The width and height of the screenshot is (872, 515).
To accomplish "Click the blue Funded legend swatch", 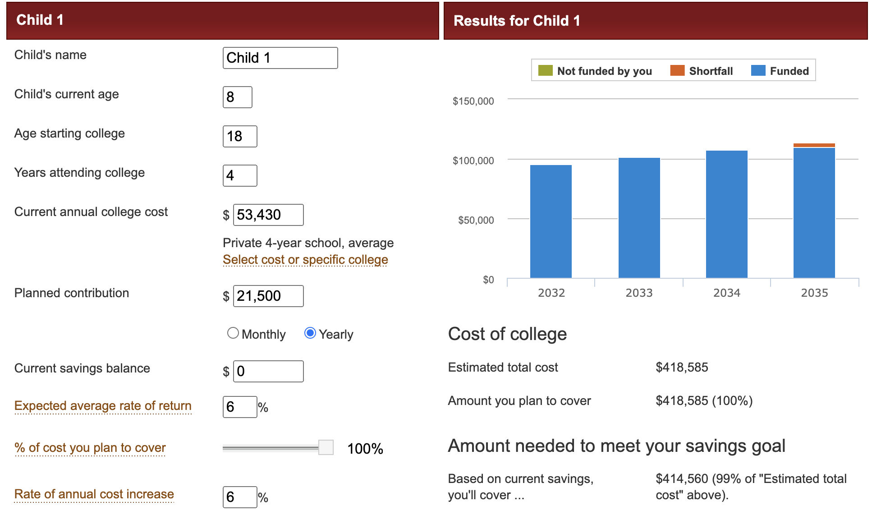I will pos(758,71).
